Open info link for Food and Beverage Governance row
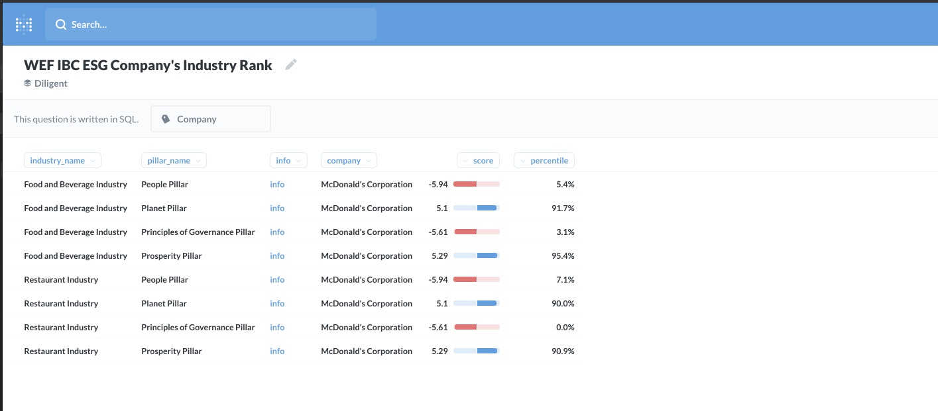Image resolution: width=938 pixels, height=411 pixels. click(277, 232)
